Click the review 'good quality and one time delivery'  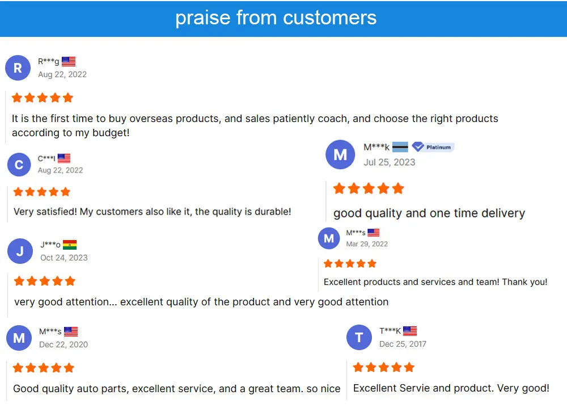pos(429,213)
